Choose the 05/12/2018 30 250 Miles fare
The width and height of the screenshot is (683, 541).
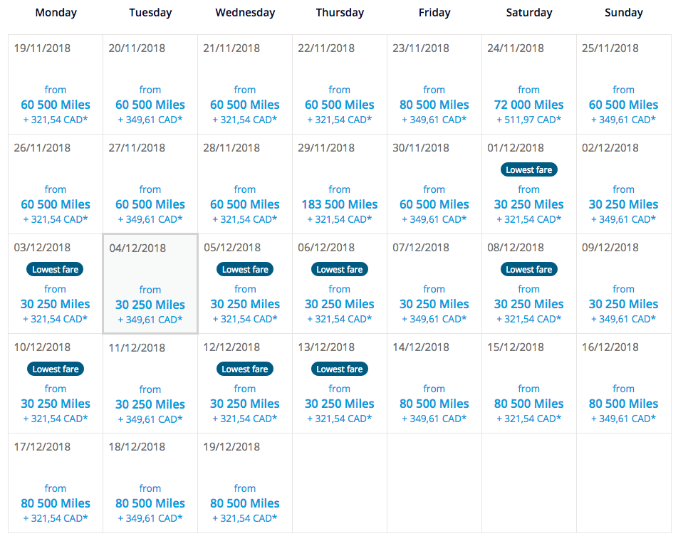(245, 304)
